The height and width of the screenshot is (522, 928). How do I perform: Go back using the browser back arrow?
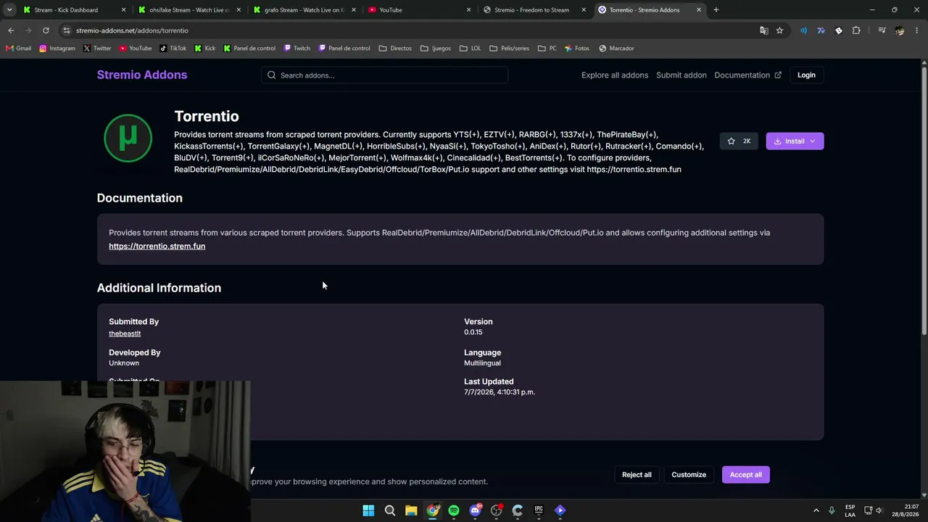[11, 30]
